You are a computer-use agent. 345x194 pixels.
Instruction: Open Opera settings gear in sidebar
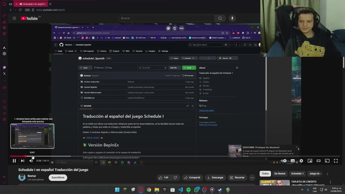[4, 119]
